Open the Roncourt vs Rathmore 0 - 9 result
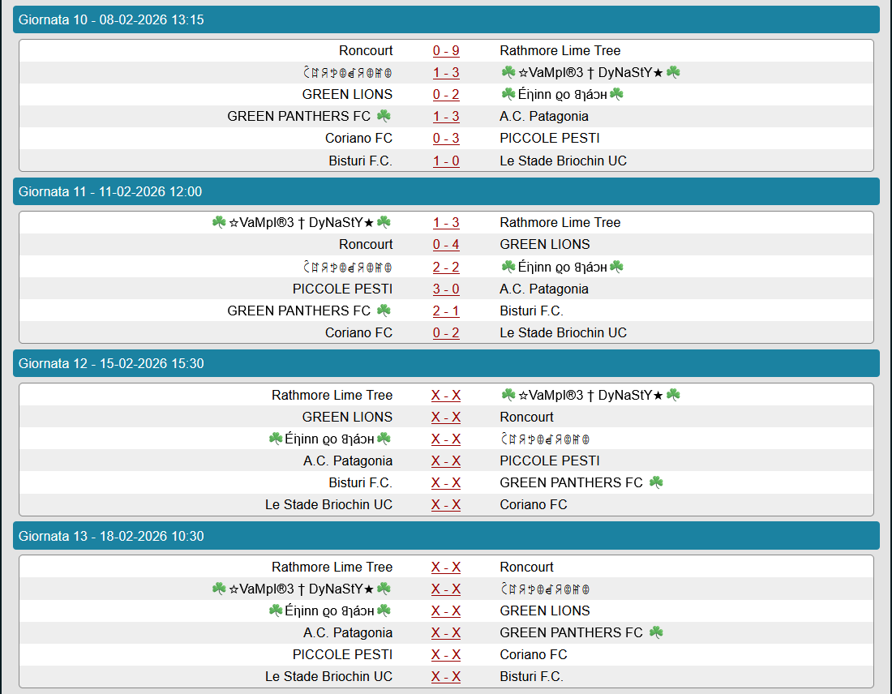The image size is (892, 694). click(446, 50)
